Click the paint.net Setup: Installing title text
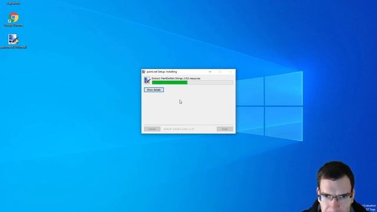The height and width of the screenshot is (212, 377). coord(161,72)
